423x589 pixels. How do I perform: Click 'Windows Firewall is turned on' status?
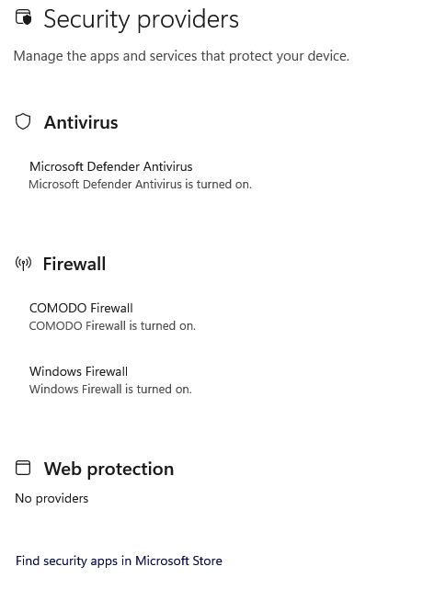(110, 389)
